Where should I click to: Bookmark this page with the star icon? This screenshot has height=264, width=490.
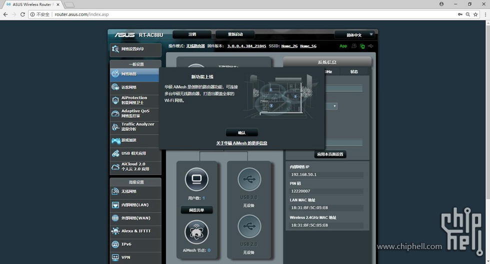point(475,14)
